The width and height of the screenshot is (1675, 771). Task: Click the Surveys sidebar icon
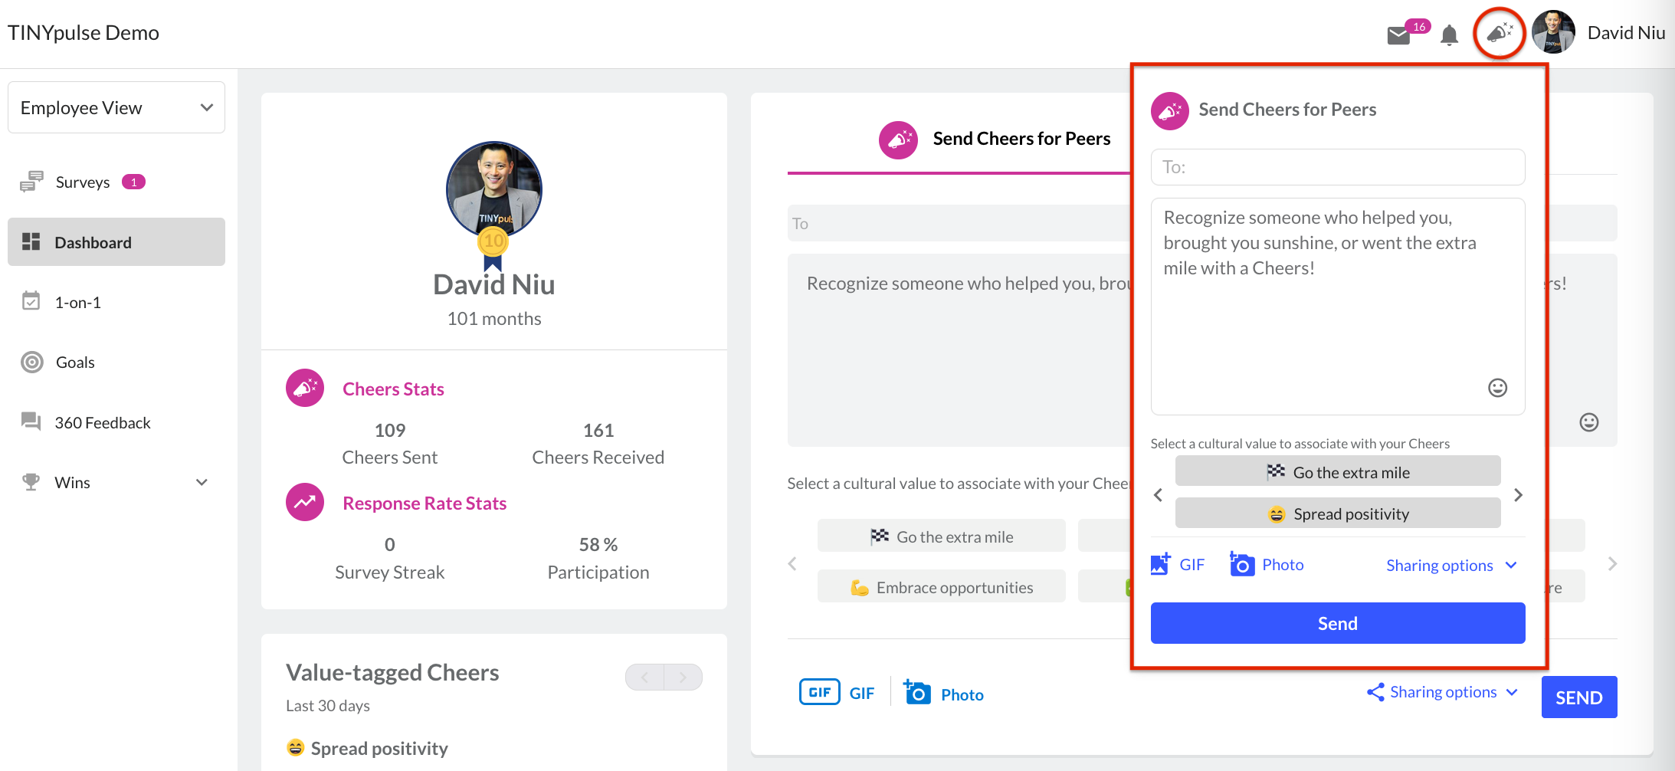31,182
